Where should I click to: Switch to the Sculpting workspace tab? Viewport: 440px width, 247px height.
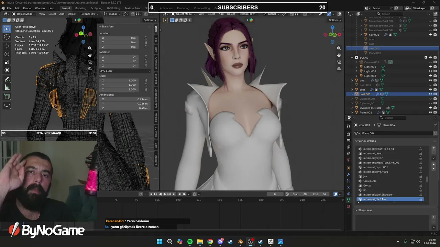coord(96,8)
